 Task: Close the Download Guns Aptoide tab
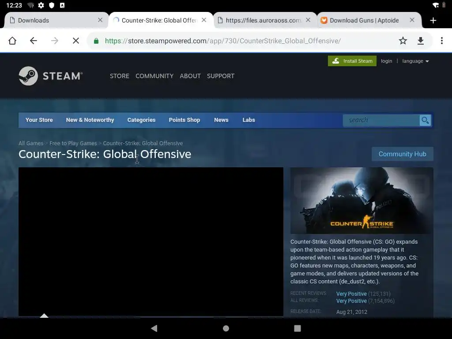(x=412, y=20)
